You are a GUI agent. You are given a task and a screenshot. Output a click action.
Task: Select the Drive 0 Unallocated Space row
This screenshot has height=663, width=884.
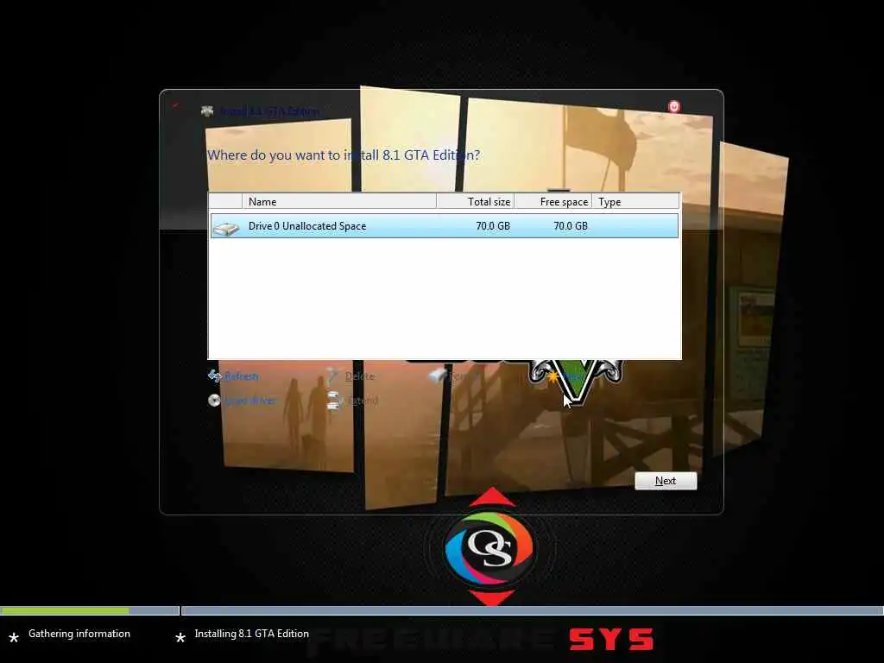[x=445, y=226]
